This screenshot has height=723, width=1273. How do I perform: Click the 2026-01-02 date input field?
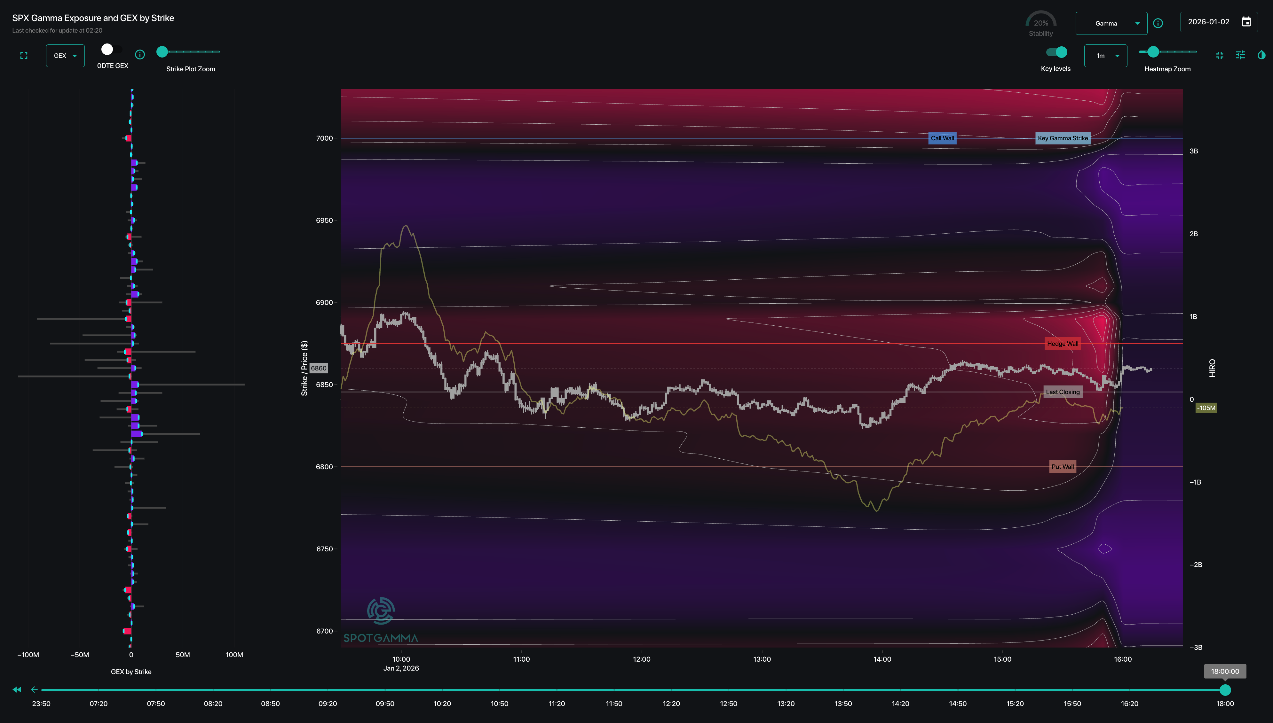(1208, 22)
